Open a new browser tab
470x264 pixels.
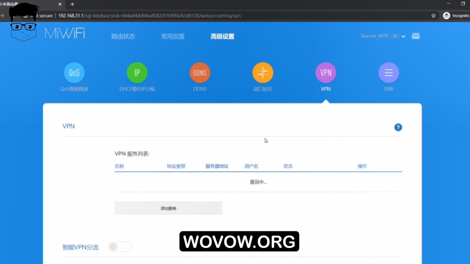72,4
